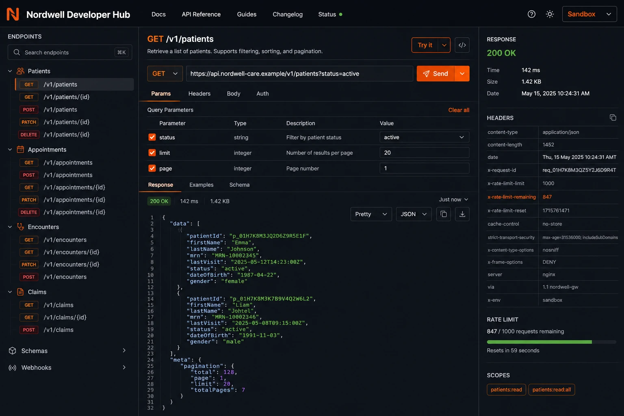The width and height of the screenshot is (624, 416).
Task: Click the 200 OK response badge
Action: [x=159, y=201]
